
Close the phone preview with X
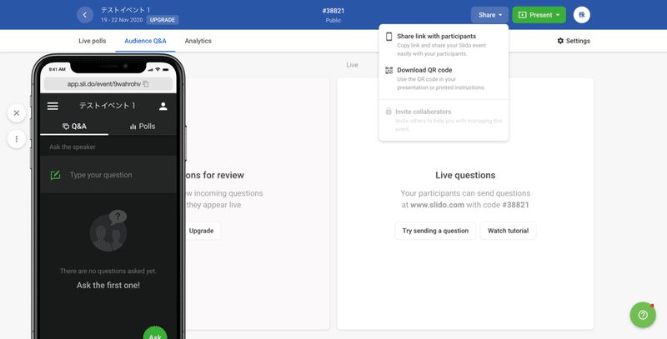click(x=17, y=113)
